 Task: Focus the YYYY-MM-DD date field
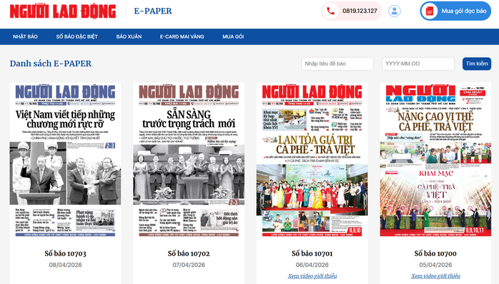[x=418, y=64]
